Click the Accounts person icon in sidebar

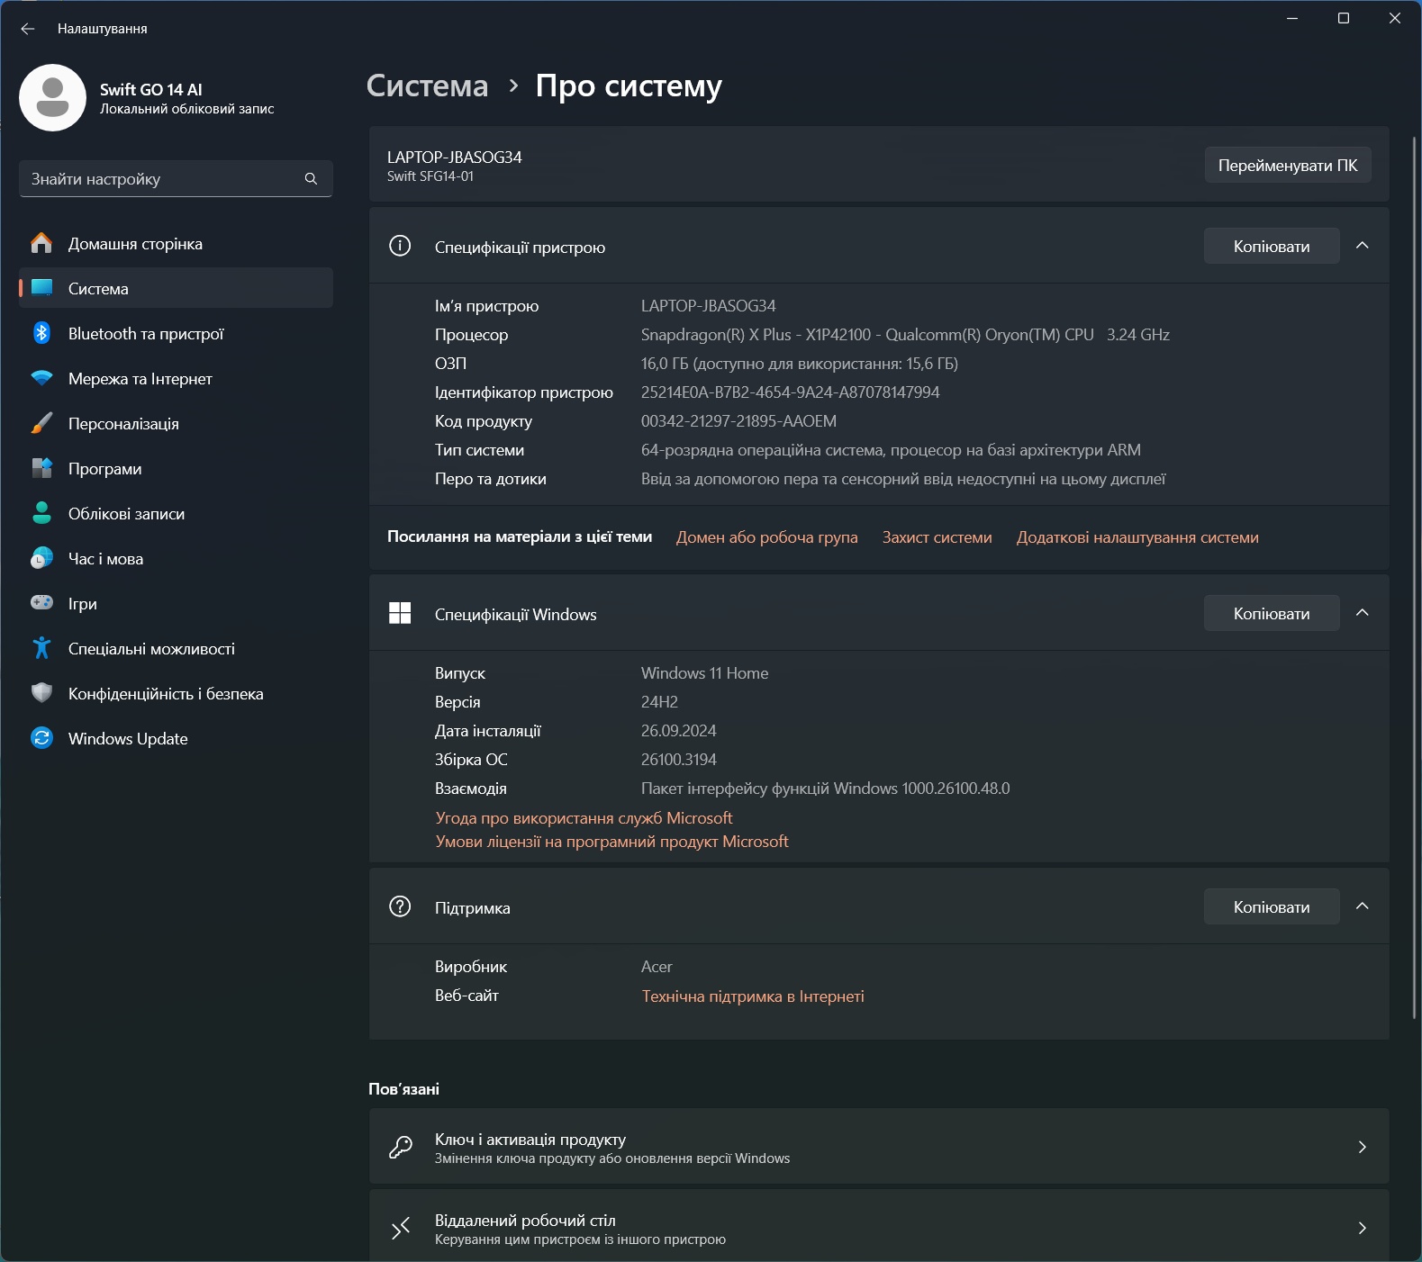click(41, 513)
